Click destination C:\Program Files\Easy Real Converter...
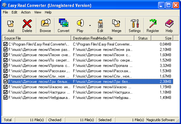This screenshot has width=181, height=124. 102,44
